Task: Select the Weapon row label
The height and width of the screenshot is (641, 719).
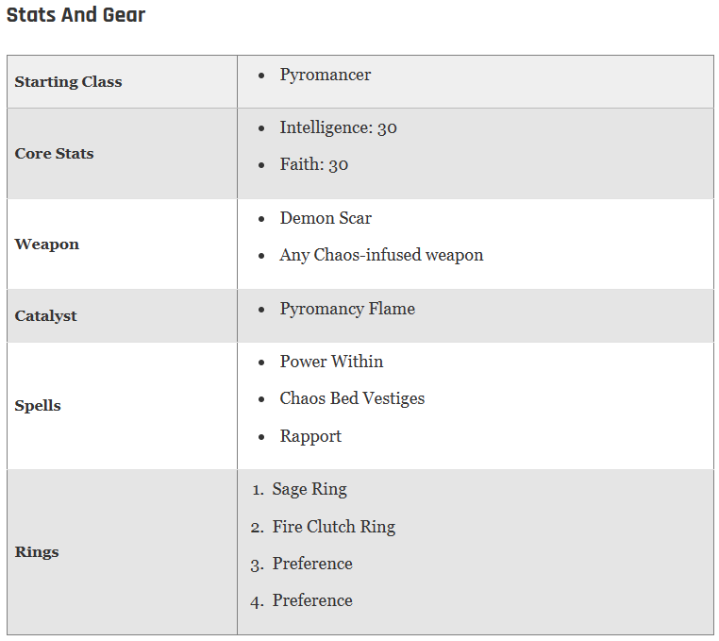Action: tap(47, 245)
